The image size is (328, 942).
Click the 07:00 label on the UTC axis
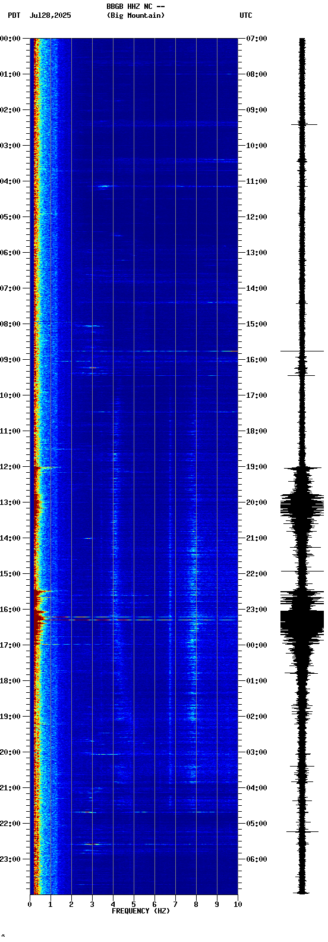pyautogui.click(x=257, y=39)
